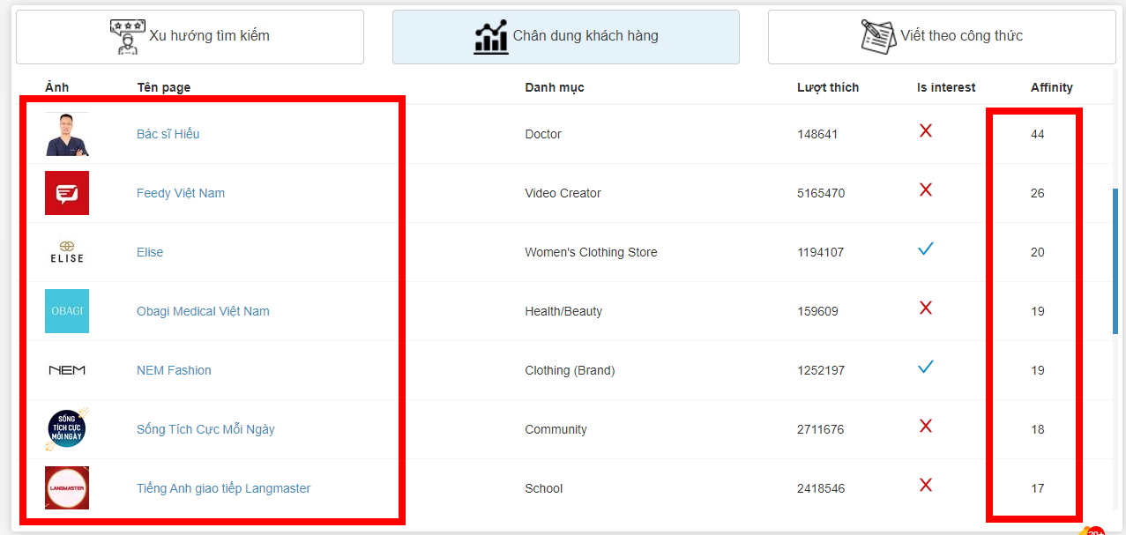Click affinity value 19 in NEM Fashion row
Screen dimensions: 1126x535
point(1038,370)
